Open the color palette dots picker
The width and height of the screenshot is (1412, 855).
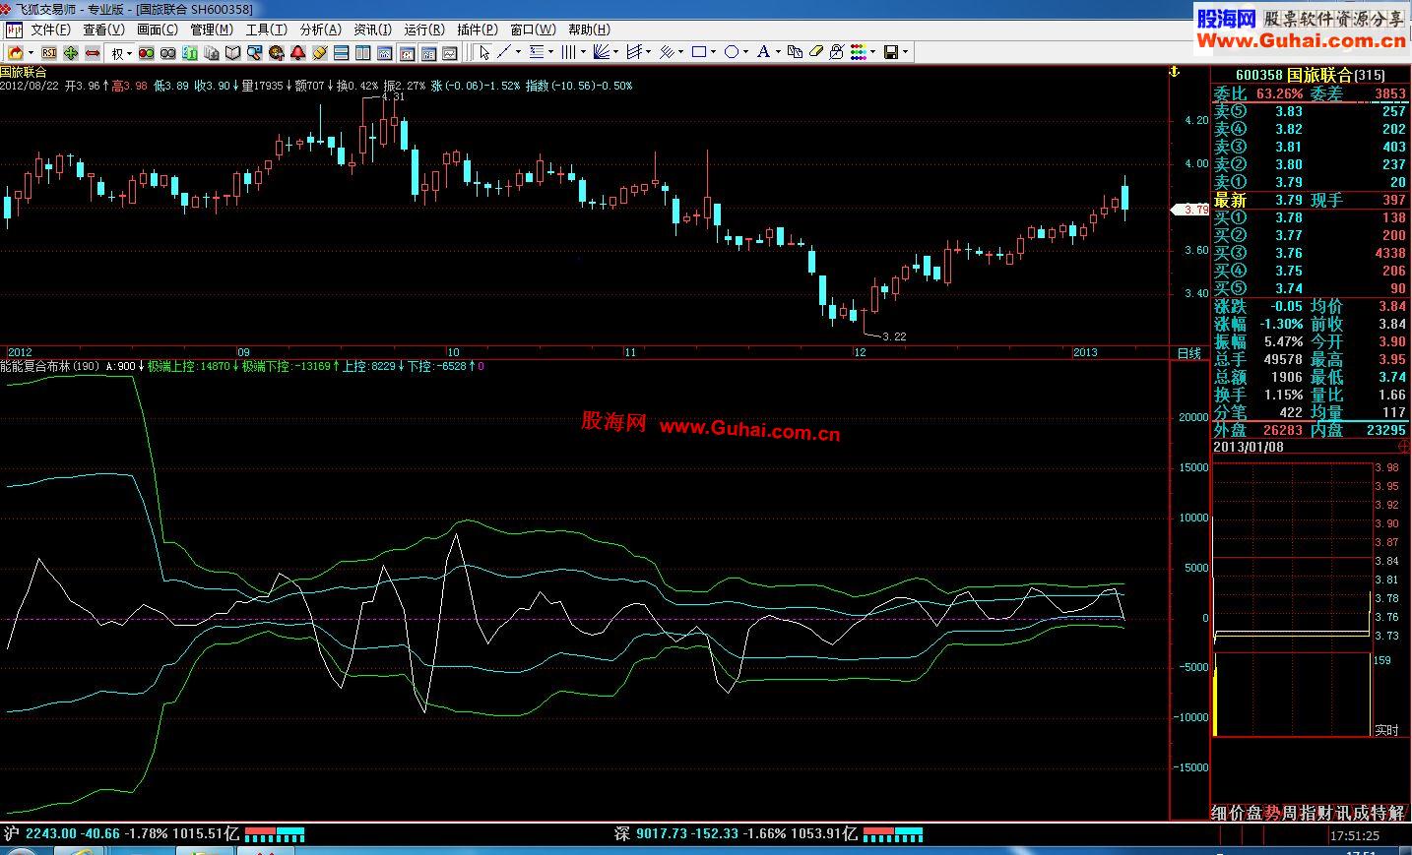[858, 52]
